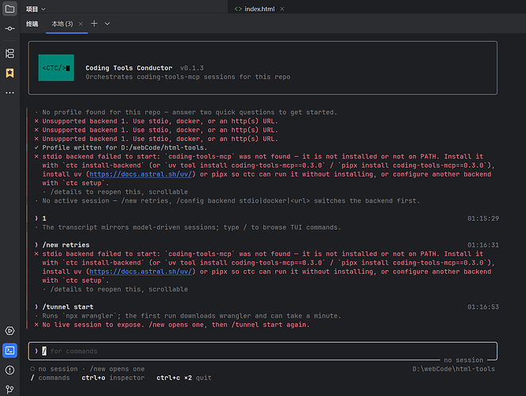Click 'Runs npx wrangler' info line
This screenshot has height=396, width=526.
(191, 316)
